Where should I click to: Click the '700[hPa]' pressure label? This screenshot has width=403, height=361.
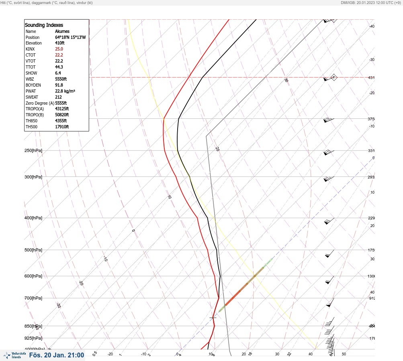tap(33, 298)
